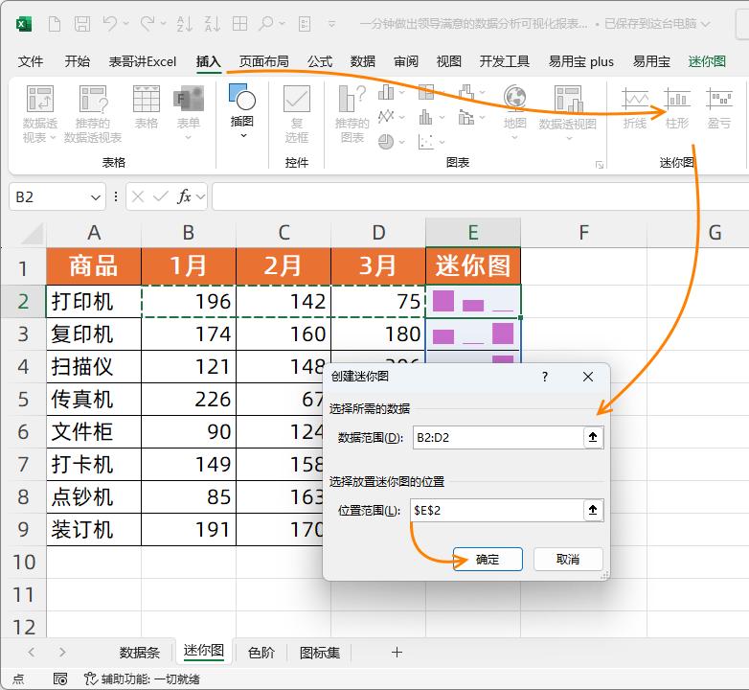Confirm the dialog with 确定 button
Viewport: 749px width, 690px height.
tap(488, 559)
